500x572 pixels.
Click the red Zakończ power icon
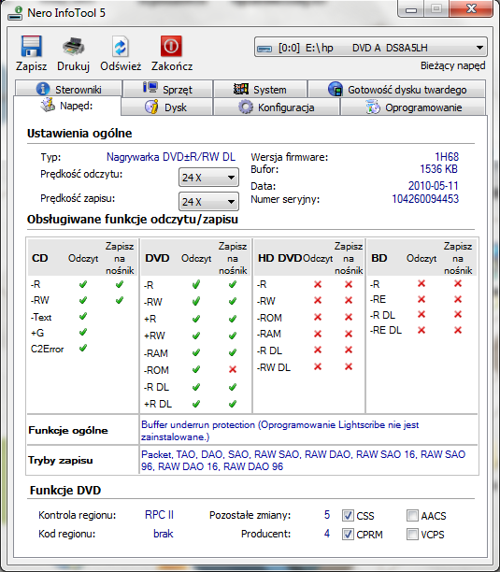click(171, 46)
